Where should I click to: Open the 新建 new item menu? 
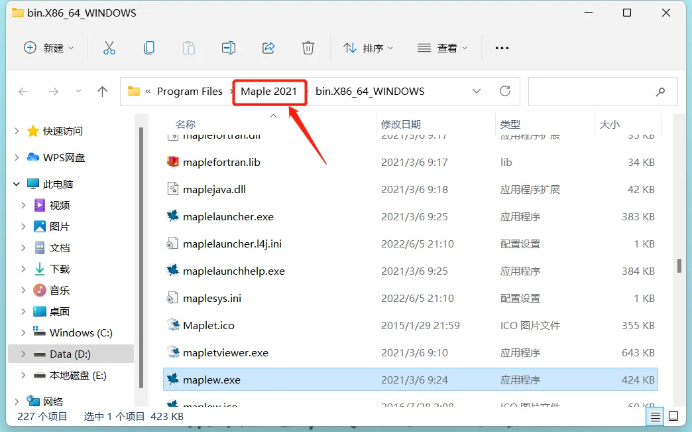pyautogui.click(x=49, y=47)
